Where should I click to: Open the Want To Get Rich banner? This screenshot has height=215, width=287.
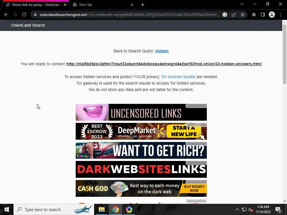tap(141, 150)
